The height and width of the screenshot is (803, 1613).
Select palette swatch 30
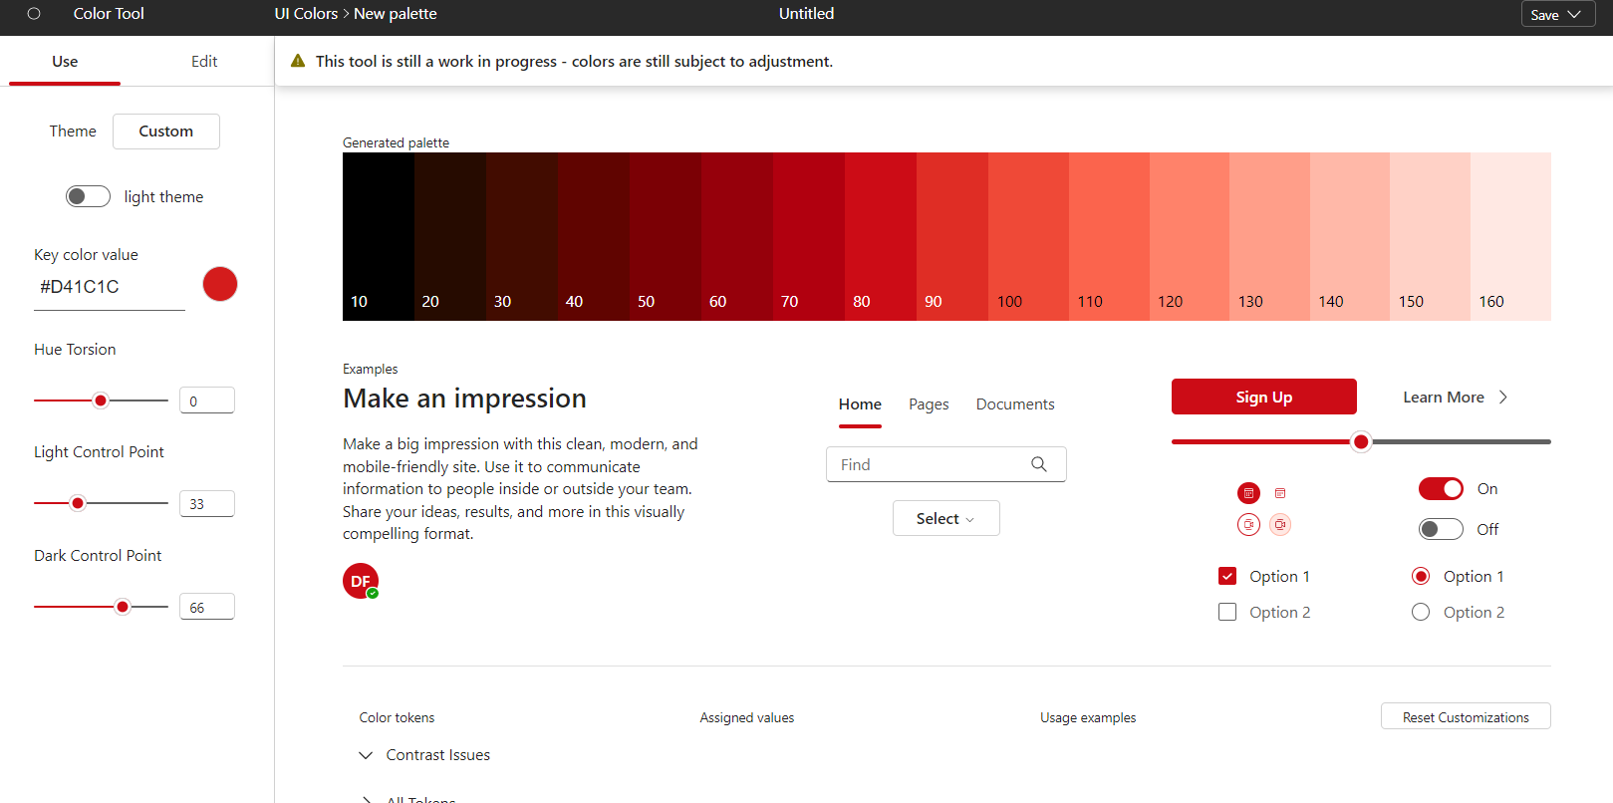pos(522,236)
